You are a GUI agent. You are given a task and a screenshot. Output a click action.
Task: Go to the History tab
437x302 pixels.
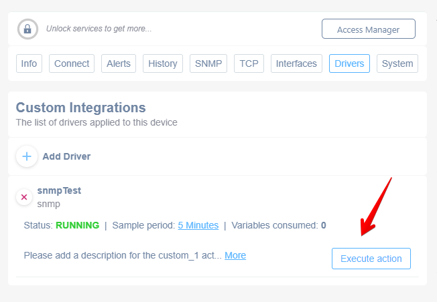163,63
